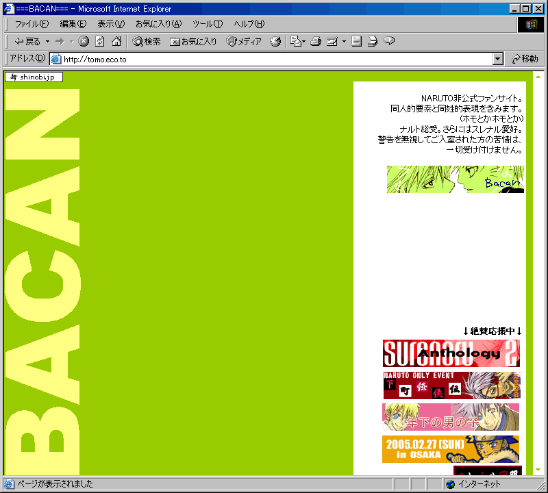Open the 2005.02.27 in OSAKA banner

(451, 449)
